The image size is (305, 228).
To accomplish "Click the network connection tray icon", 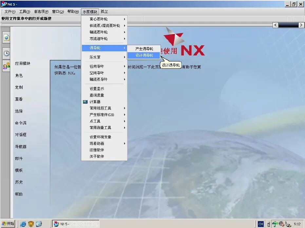I will (x=288, y=224).
